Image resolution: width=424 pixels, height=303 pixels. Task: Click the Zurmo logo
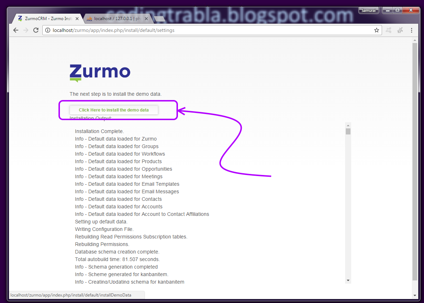point(100,73)
